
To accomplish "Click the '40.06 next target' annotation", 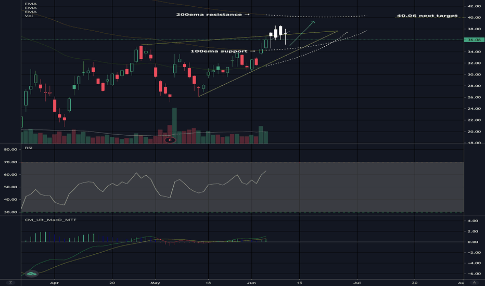I will tap(427, 16).
